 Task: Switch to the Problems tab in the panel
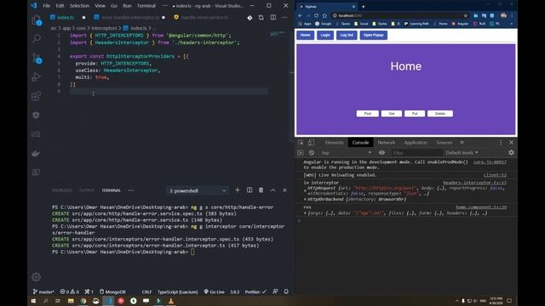[62, 190]
